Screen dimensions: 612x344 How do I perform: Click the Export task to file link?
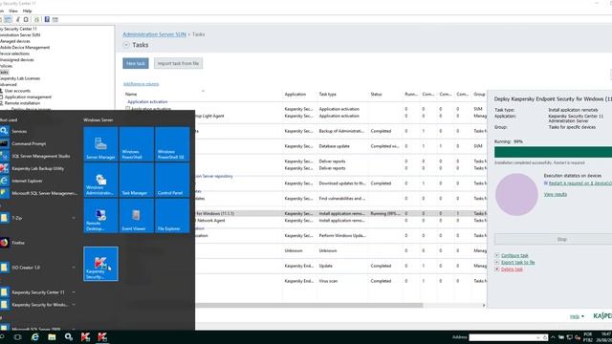point(517,263)
